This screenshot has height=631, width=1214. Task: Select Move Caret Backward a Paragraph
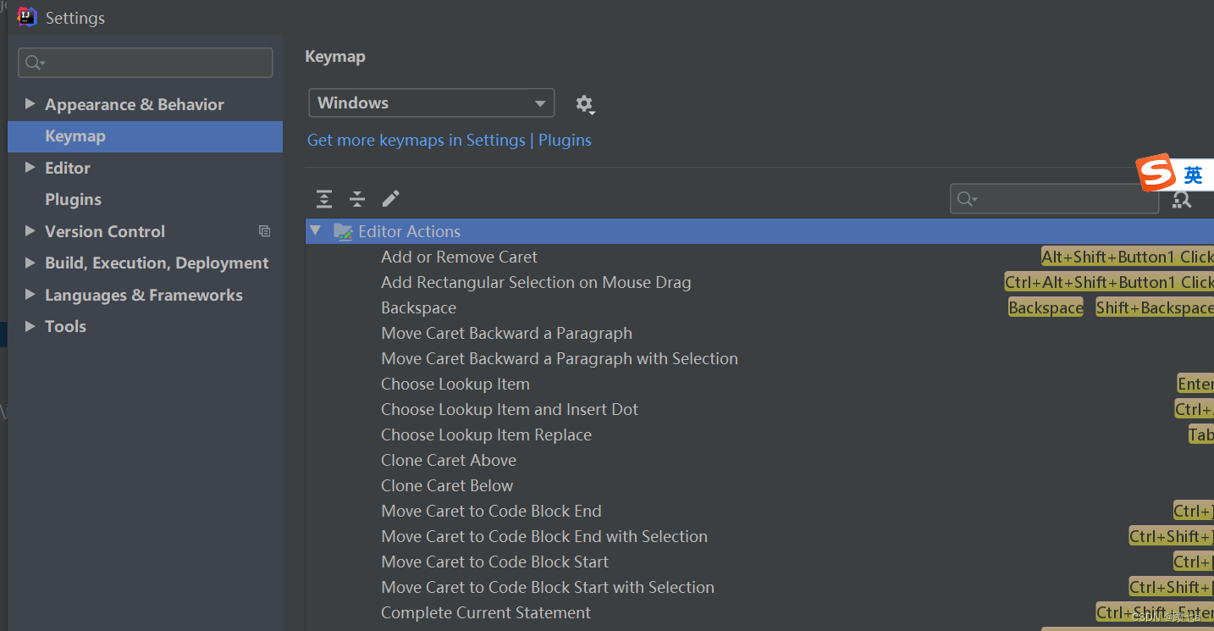[506, 333]
